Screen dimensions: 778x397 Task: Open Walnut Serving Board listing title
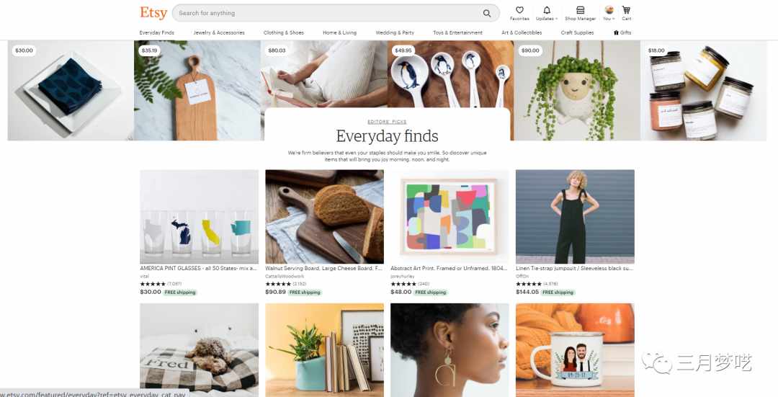pos(324,269)
